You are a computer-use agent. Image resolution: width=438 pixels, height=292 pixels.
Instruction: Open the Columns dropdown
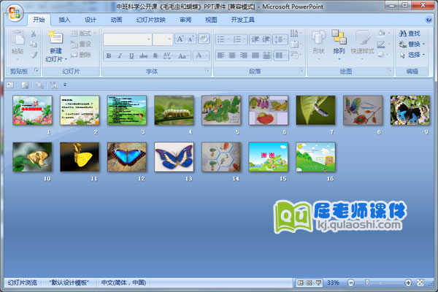pos(281,55)
